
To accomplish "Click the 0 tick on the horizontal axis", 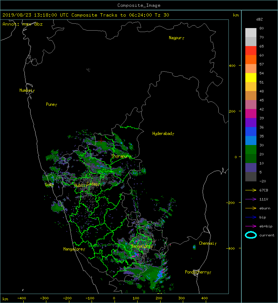I will [x=114, y=298].
